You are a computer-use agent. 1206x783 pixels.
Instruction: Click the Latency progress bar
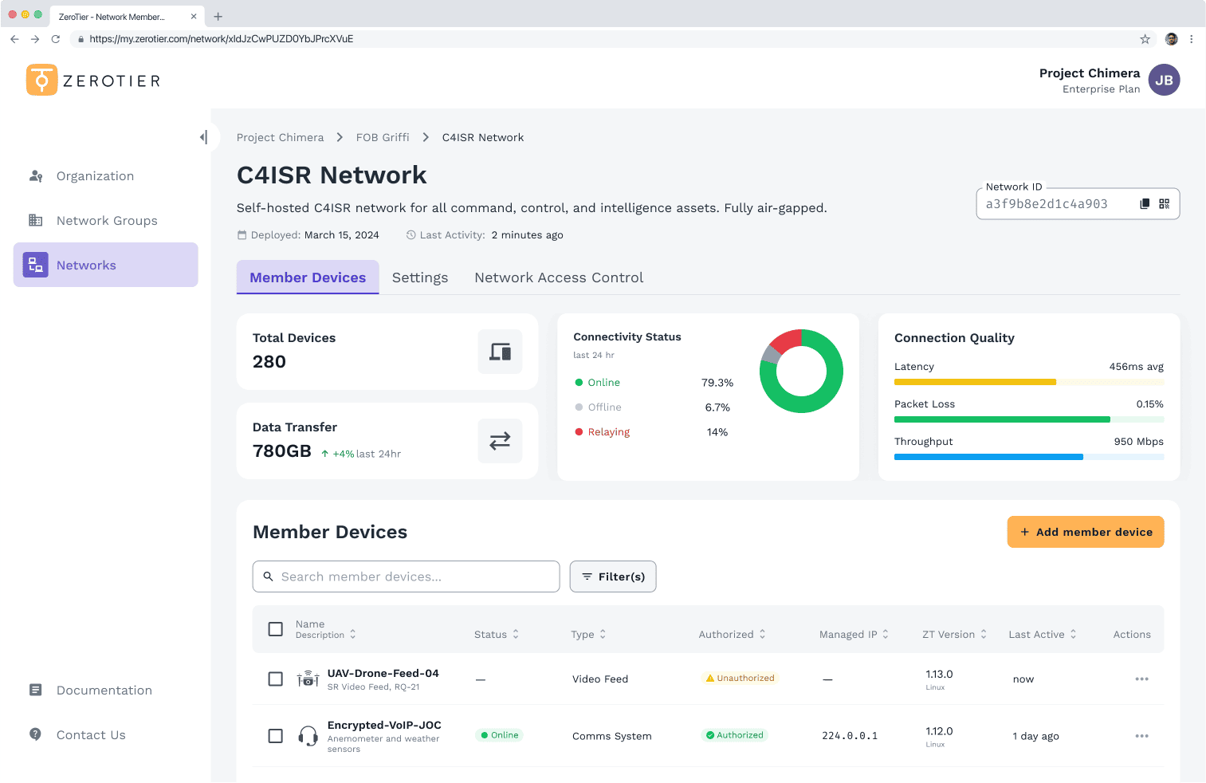tap(1029, 382)
